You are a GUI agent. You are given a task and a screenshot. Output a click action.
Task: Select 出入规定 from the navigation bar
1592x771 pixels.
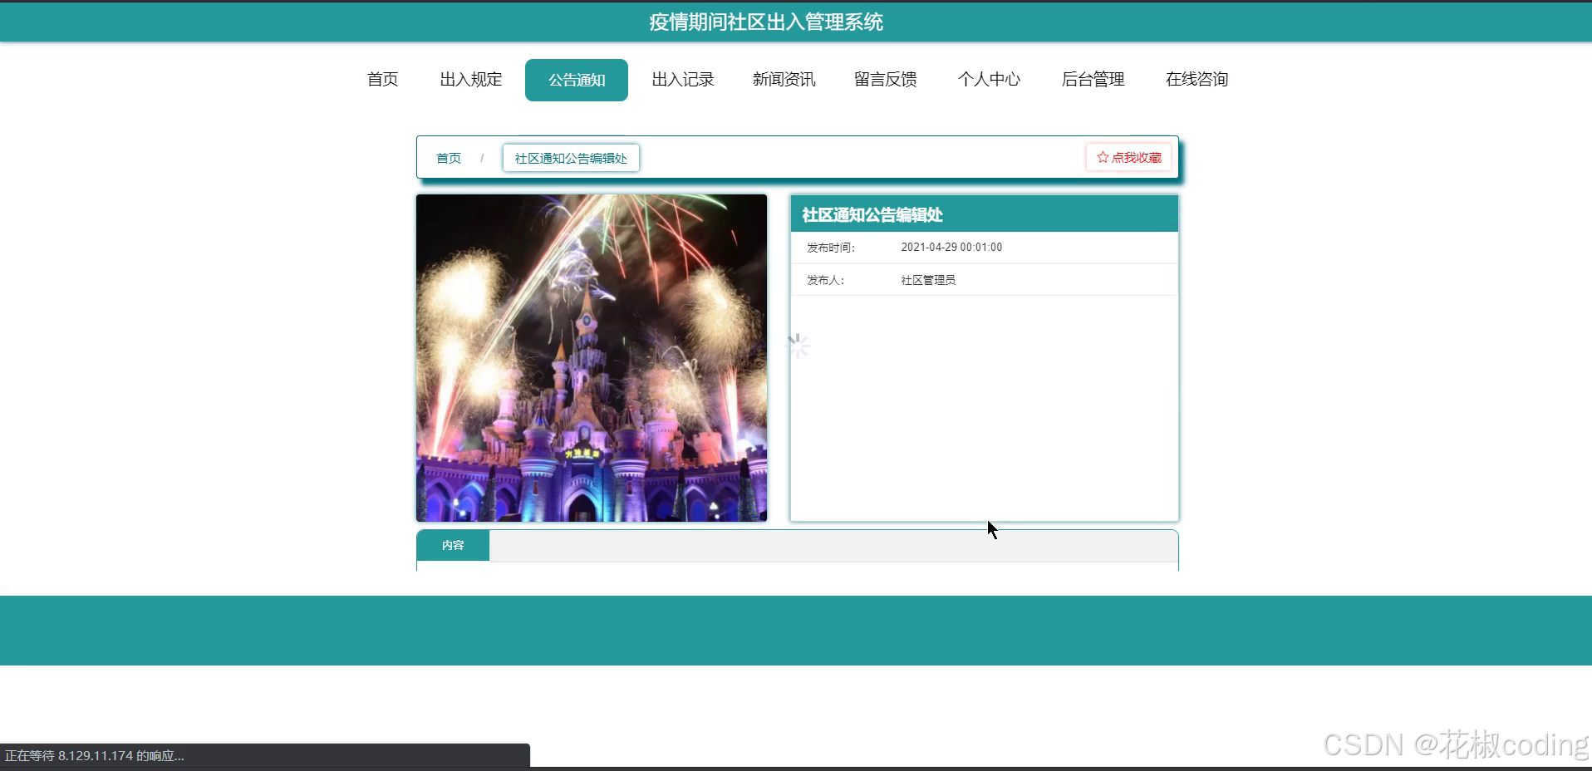click(x=470, y=79)
